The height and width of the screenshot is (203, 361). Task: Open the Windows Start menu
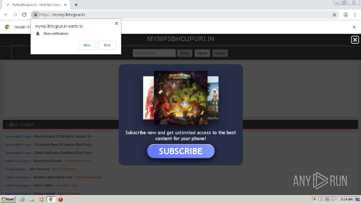click(8, 199)
